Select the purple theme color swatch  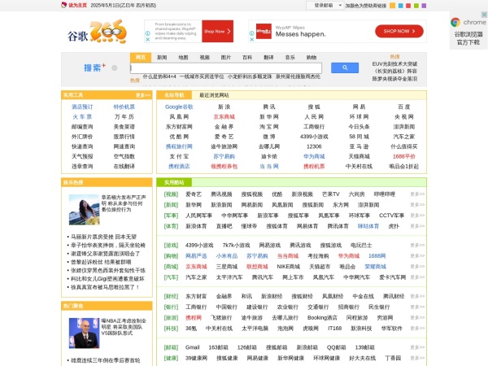coord(424,6)
